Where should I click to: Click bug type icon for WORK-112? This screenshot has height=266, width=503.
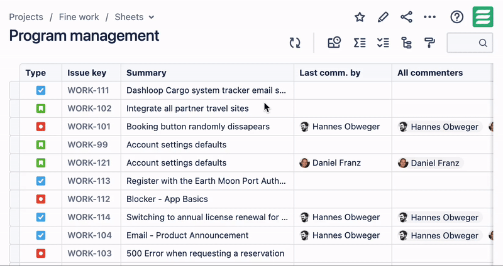point(41,199)
